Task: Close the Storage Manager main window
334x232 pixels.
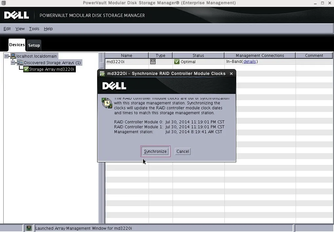Action: (x=329, y=3)
